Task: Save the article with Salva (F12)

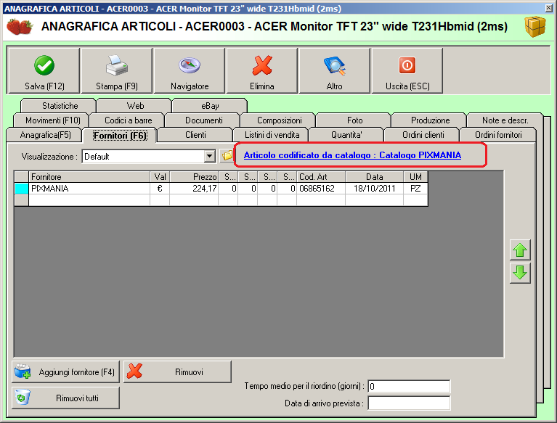Action: [44, 71]
